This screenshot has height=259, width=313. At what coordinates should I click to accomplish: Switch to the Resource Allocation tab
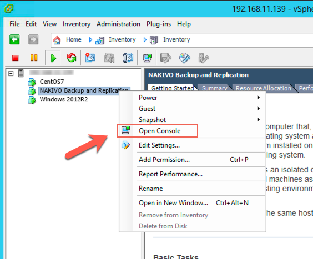[x=264, y=88]
